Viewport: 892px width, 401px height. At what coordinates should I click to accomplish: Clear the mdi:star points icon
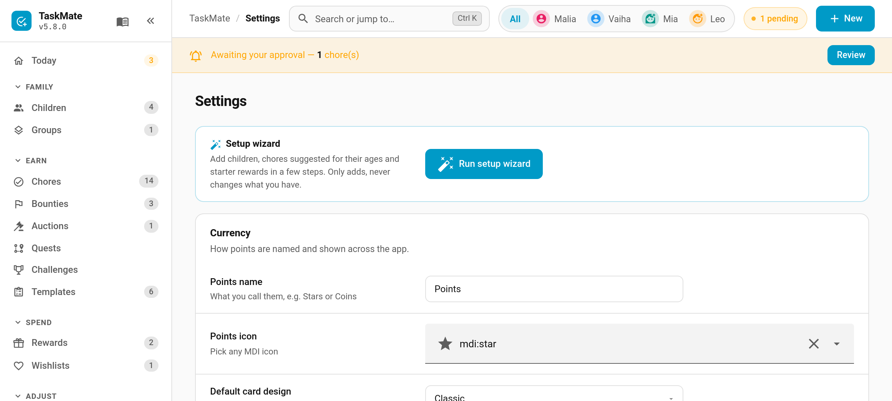click(814, 344)
